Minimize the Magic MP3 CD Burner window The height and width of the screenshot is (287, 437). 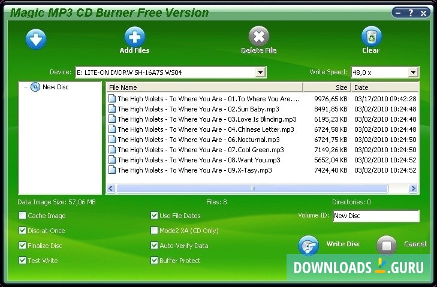pos(398,13)
